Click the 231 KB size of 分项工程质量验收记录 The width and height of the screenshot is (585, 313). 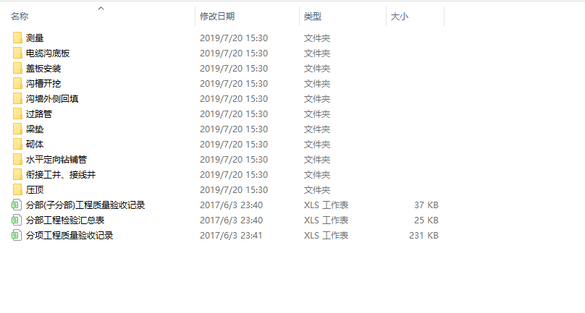pyautogui.click(x=424, y=236)
